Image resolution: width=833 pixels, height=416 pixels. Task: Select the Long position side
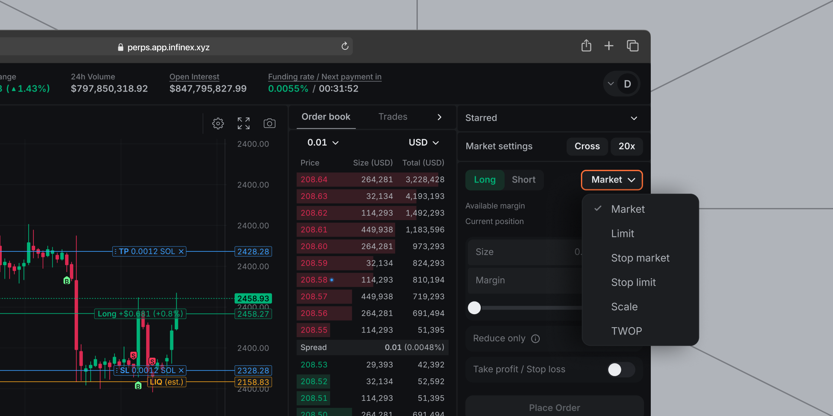(x=485, y=180)
